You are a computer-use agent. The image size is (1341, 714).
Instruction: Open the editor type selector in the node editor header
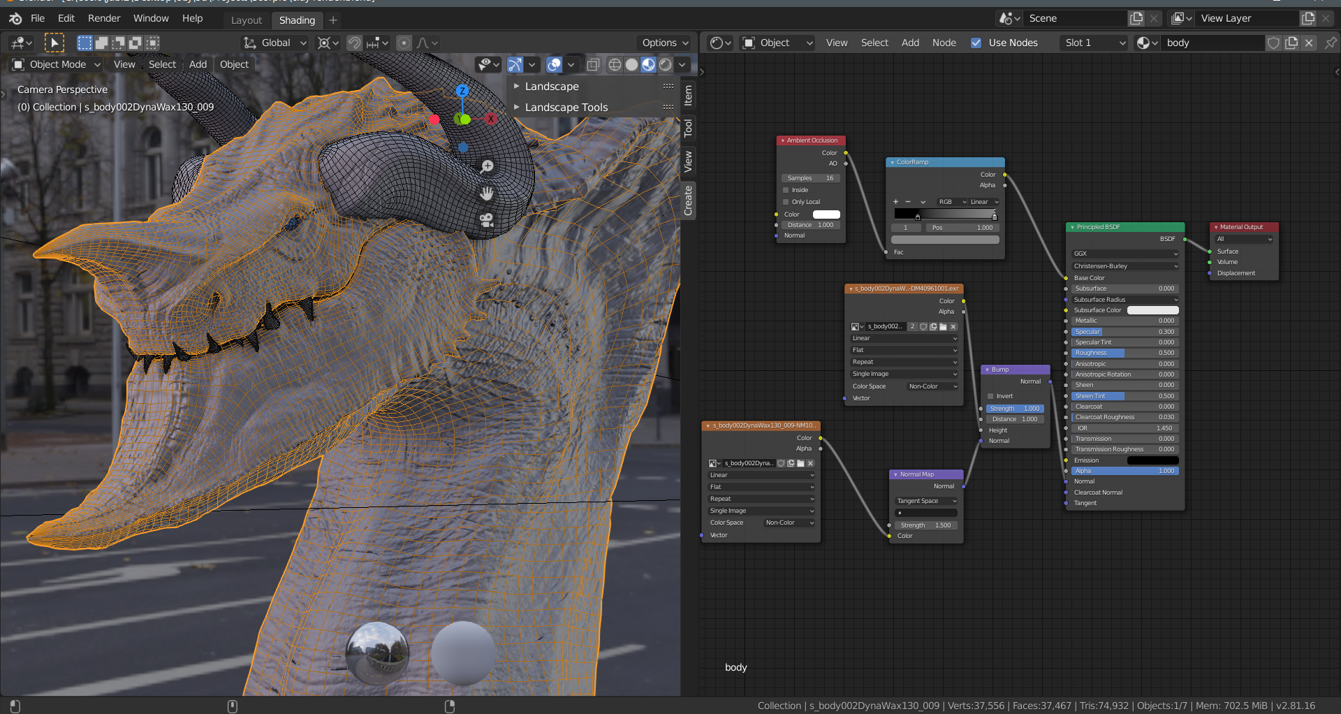720,43
